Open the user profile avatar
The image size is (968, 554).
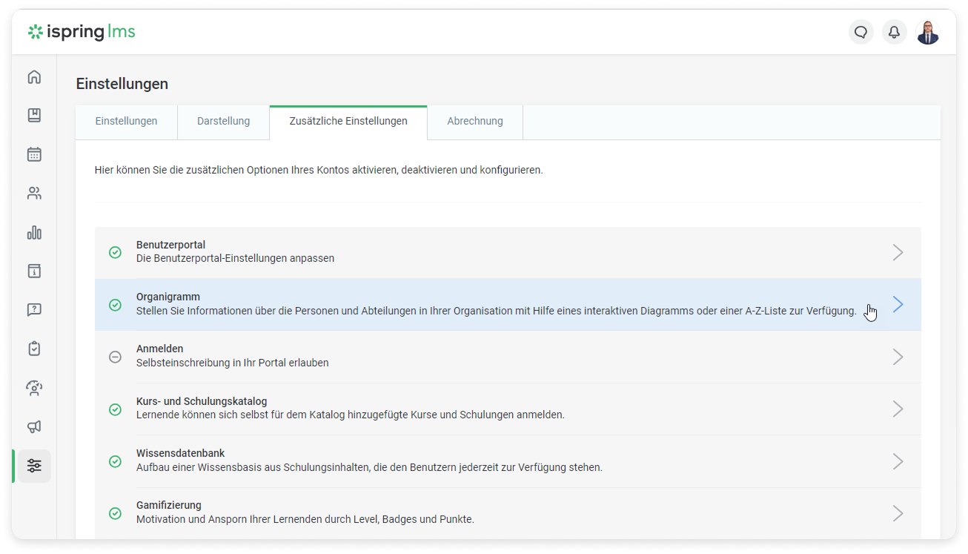coord(927,33)
